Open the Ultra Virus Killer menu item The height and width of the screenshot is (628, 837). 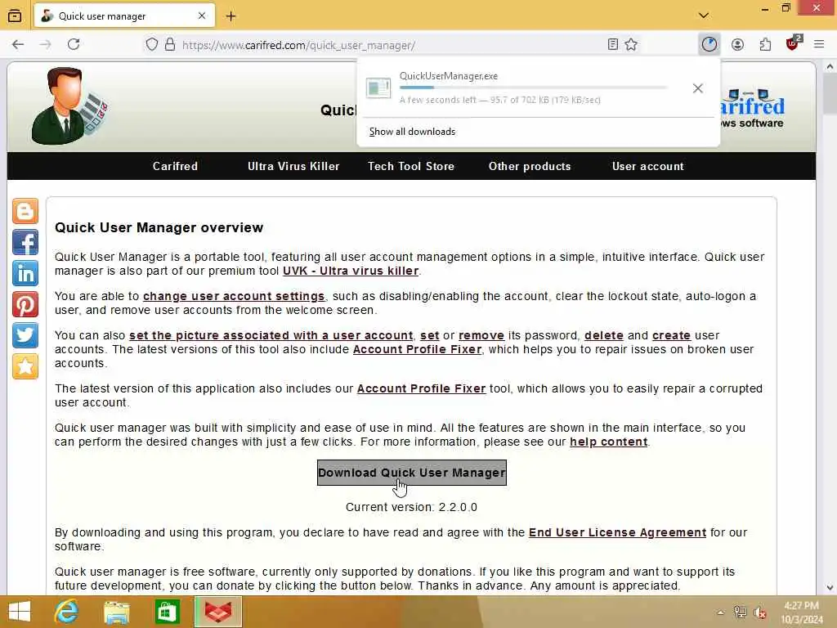click(293, 166)
